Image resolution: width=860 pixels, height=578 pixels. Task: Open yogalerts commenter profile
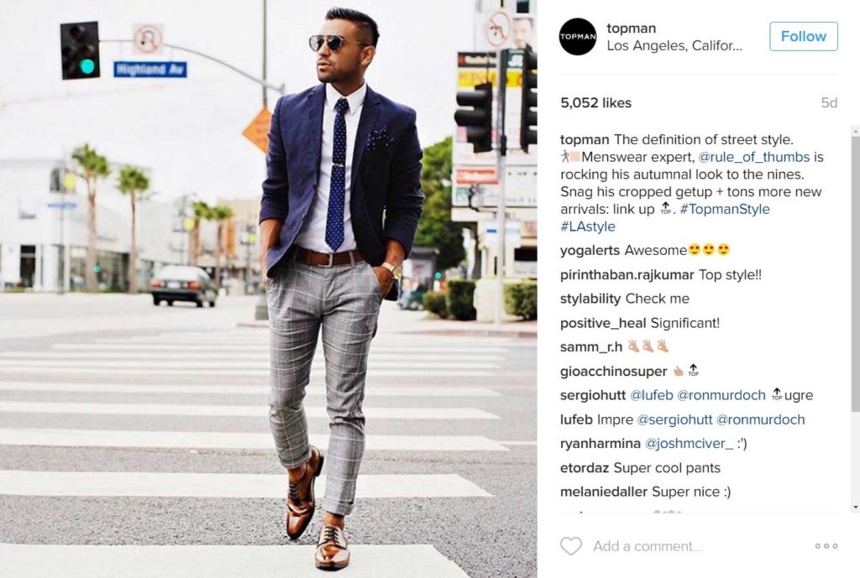(590, 250)
